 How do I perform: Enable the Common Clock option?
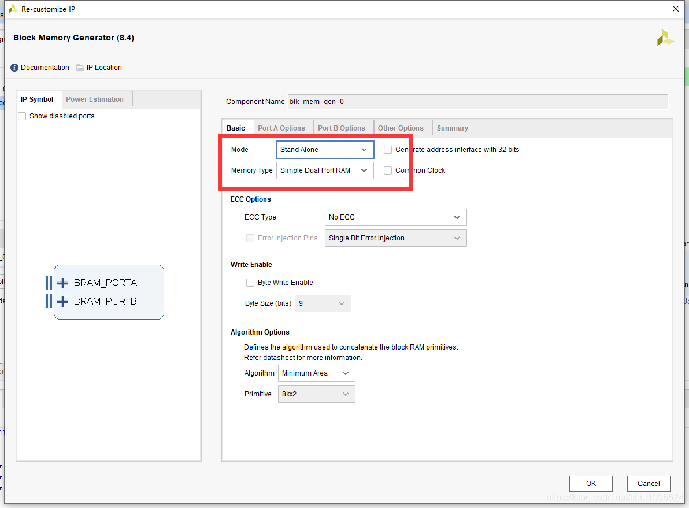(x=387, y=170)
